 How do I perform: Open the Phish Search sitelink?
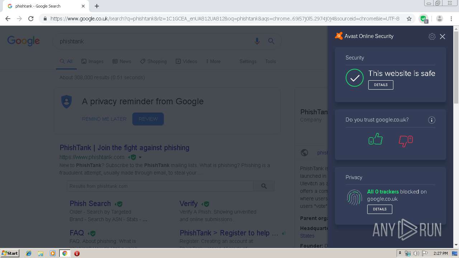point(90,204)
